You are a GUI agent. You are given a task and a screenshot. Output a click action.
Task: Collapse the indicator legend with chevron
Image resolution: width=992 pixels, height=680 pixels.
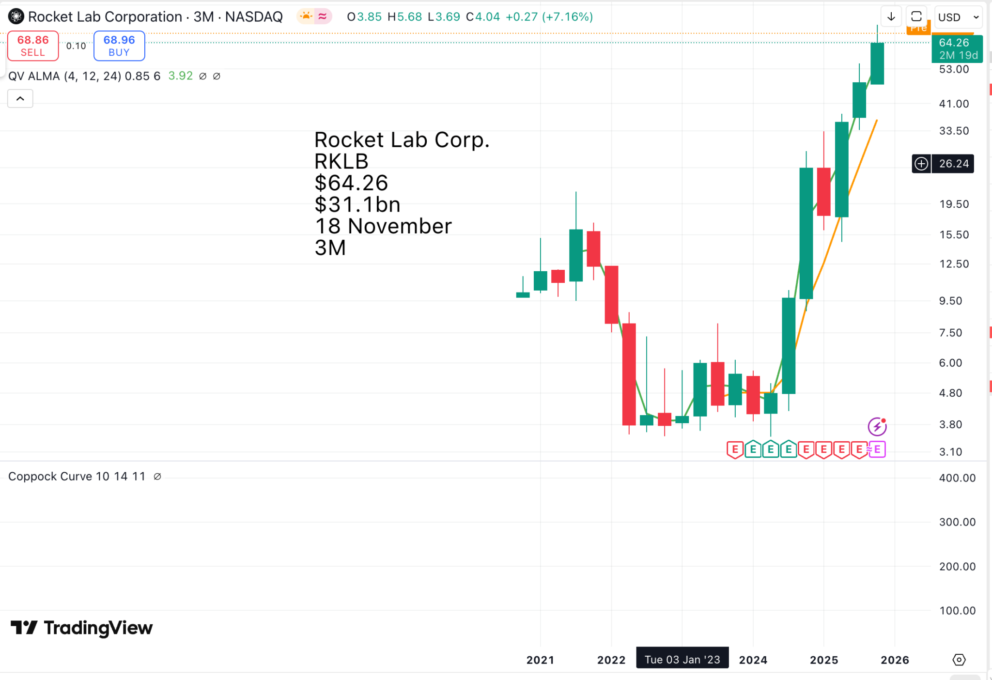click(20, 99)
